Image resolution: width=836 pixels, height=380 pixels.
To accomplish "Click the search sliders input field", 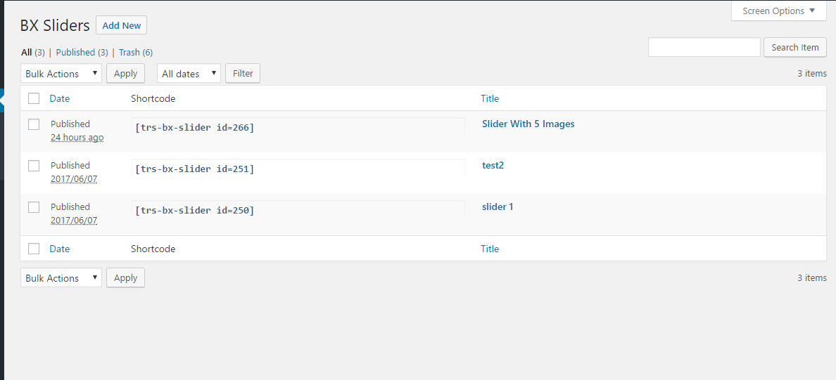I will click(x=704, y=47).
